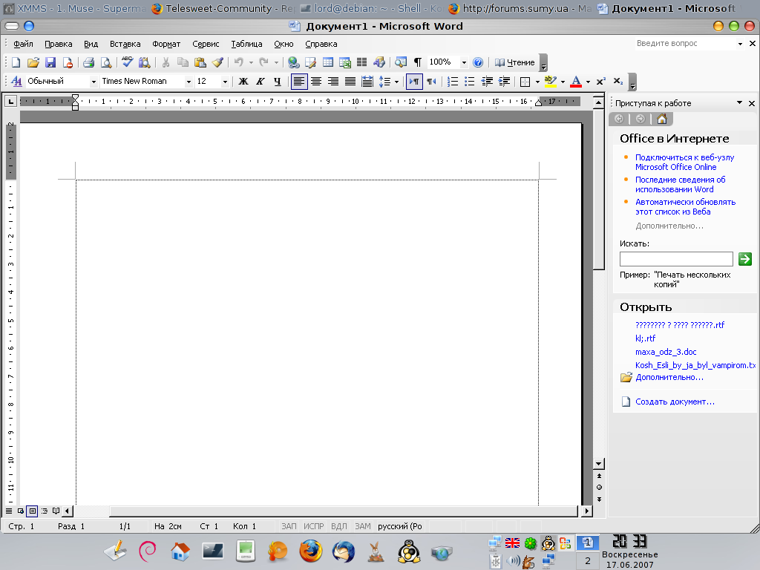This screenshot has height=570, width=760.
Task: Expand the 100% zoom dropdown
Action: [x=464, y=63]
